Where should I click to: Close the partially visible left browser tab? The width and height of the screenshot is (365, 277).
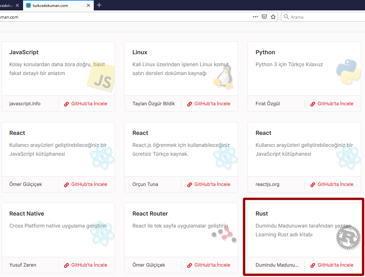(17, 5)
